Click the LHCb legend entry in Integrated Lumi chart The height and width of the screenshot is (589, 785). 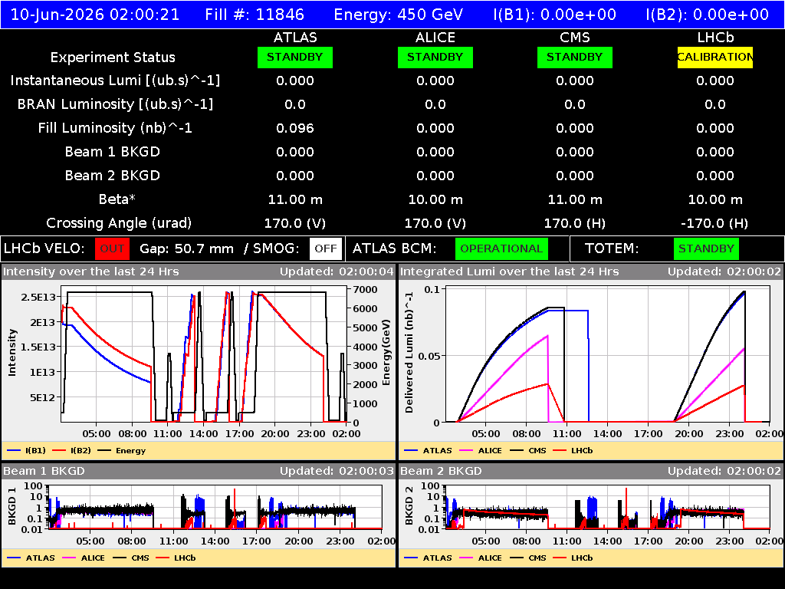(573, 450)
